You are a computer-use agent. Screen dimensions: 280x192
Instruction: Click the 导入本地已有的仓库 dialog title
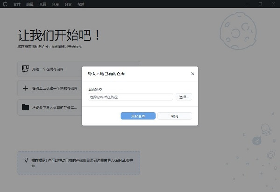coord(106,74)
